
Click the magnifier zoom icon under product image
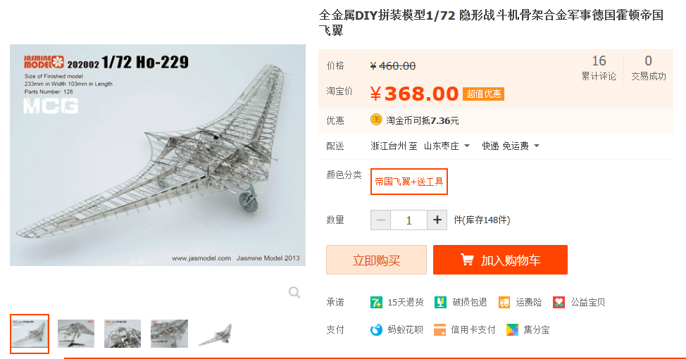[x=294, y=292]
